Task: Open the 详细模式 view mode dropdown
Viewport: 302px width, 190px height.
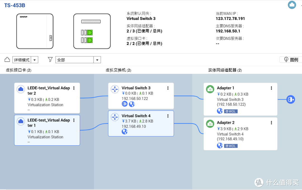Action: pos(34,60)
